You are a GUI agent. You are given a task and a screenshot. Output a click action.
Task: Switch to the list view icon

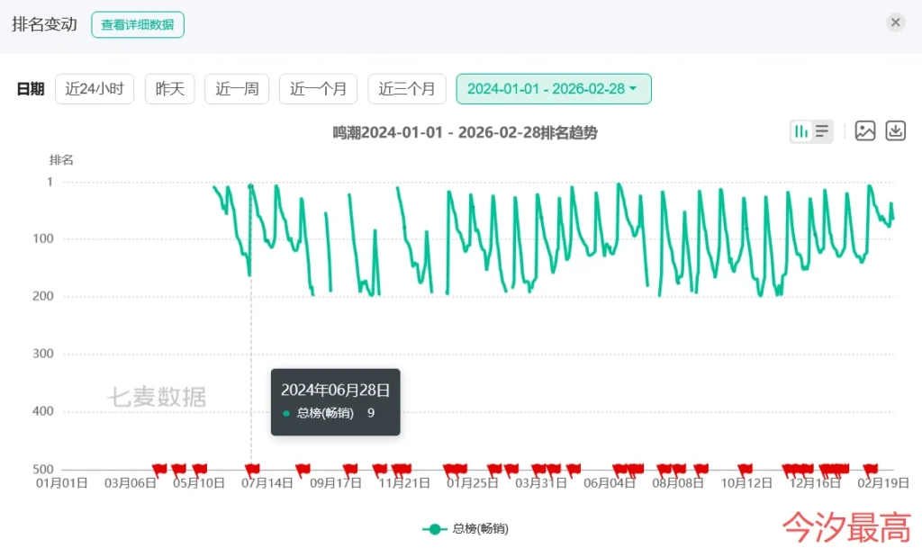[822, 132]
